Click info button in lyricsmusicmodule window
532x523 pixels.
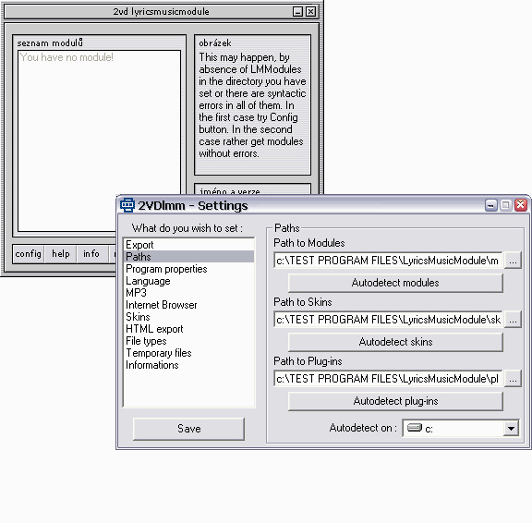pos(91,253)
